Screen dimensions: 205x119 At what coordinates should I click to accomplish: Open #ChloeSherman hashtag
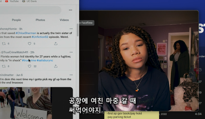26,33
